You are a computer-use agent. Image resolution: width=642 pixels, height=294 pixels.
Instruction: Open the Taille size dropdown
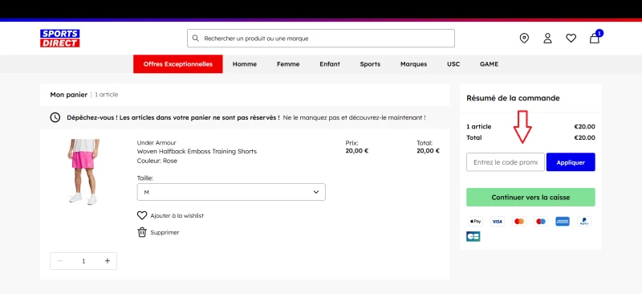(231, 192)
